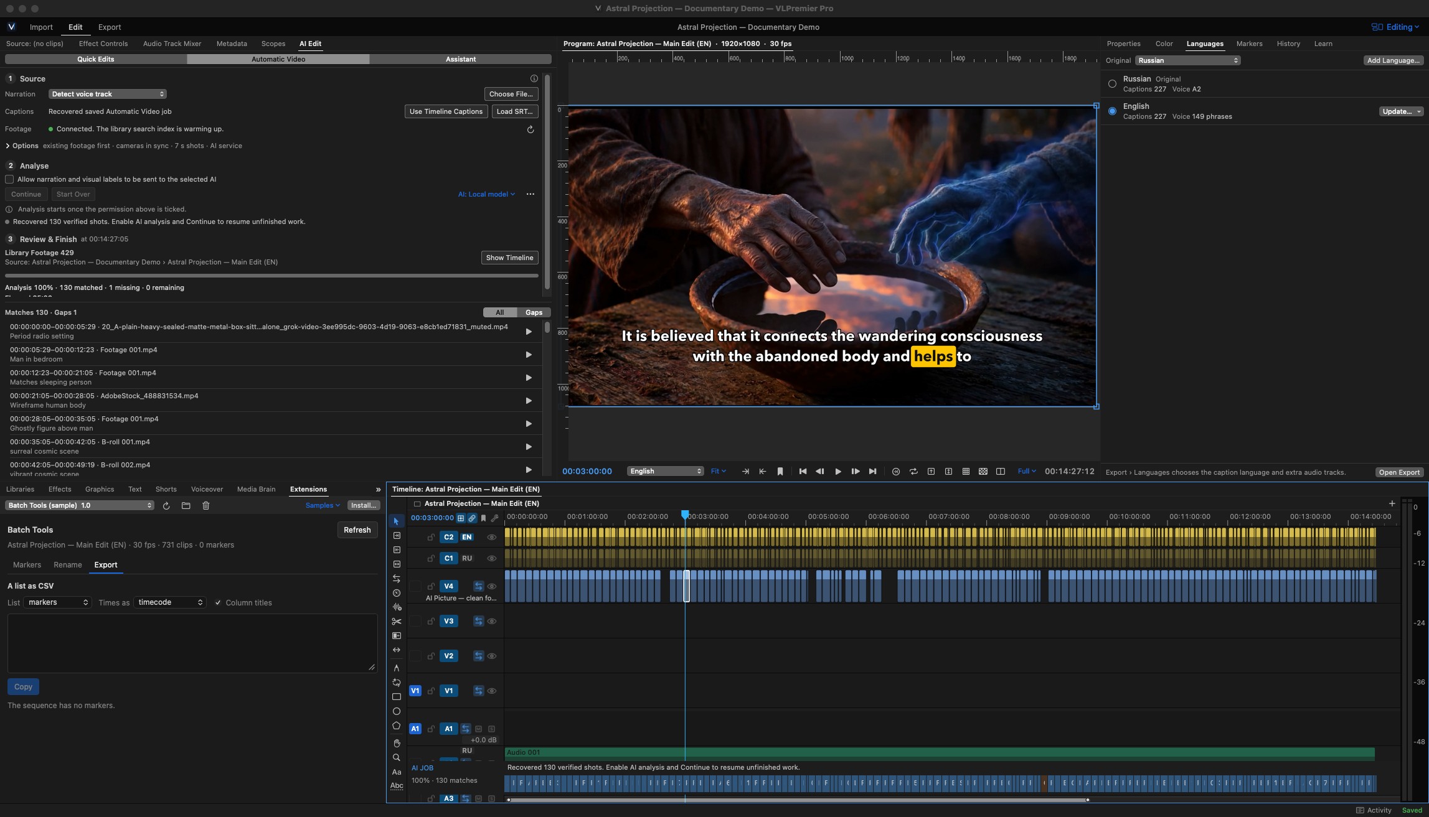This screenshot has width=1429, height=817.
Task: Click the Add Language… button
Action: (x=1393, y=60)
